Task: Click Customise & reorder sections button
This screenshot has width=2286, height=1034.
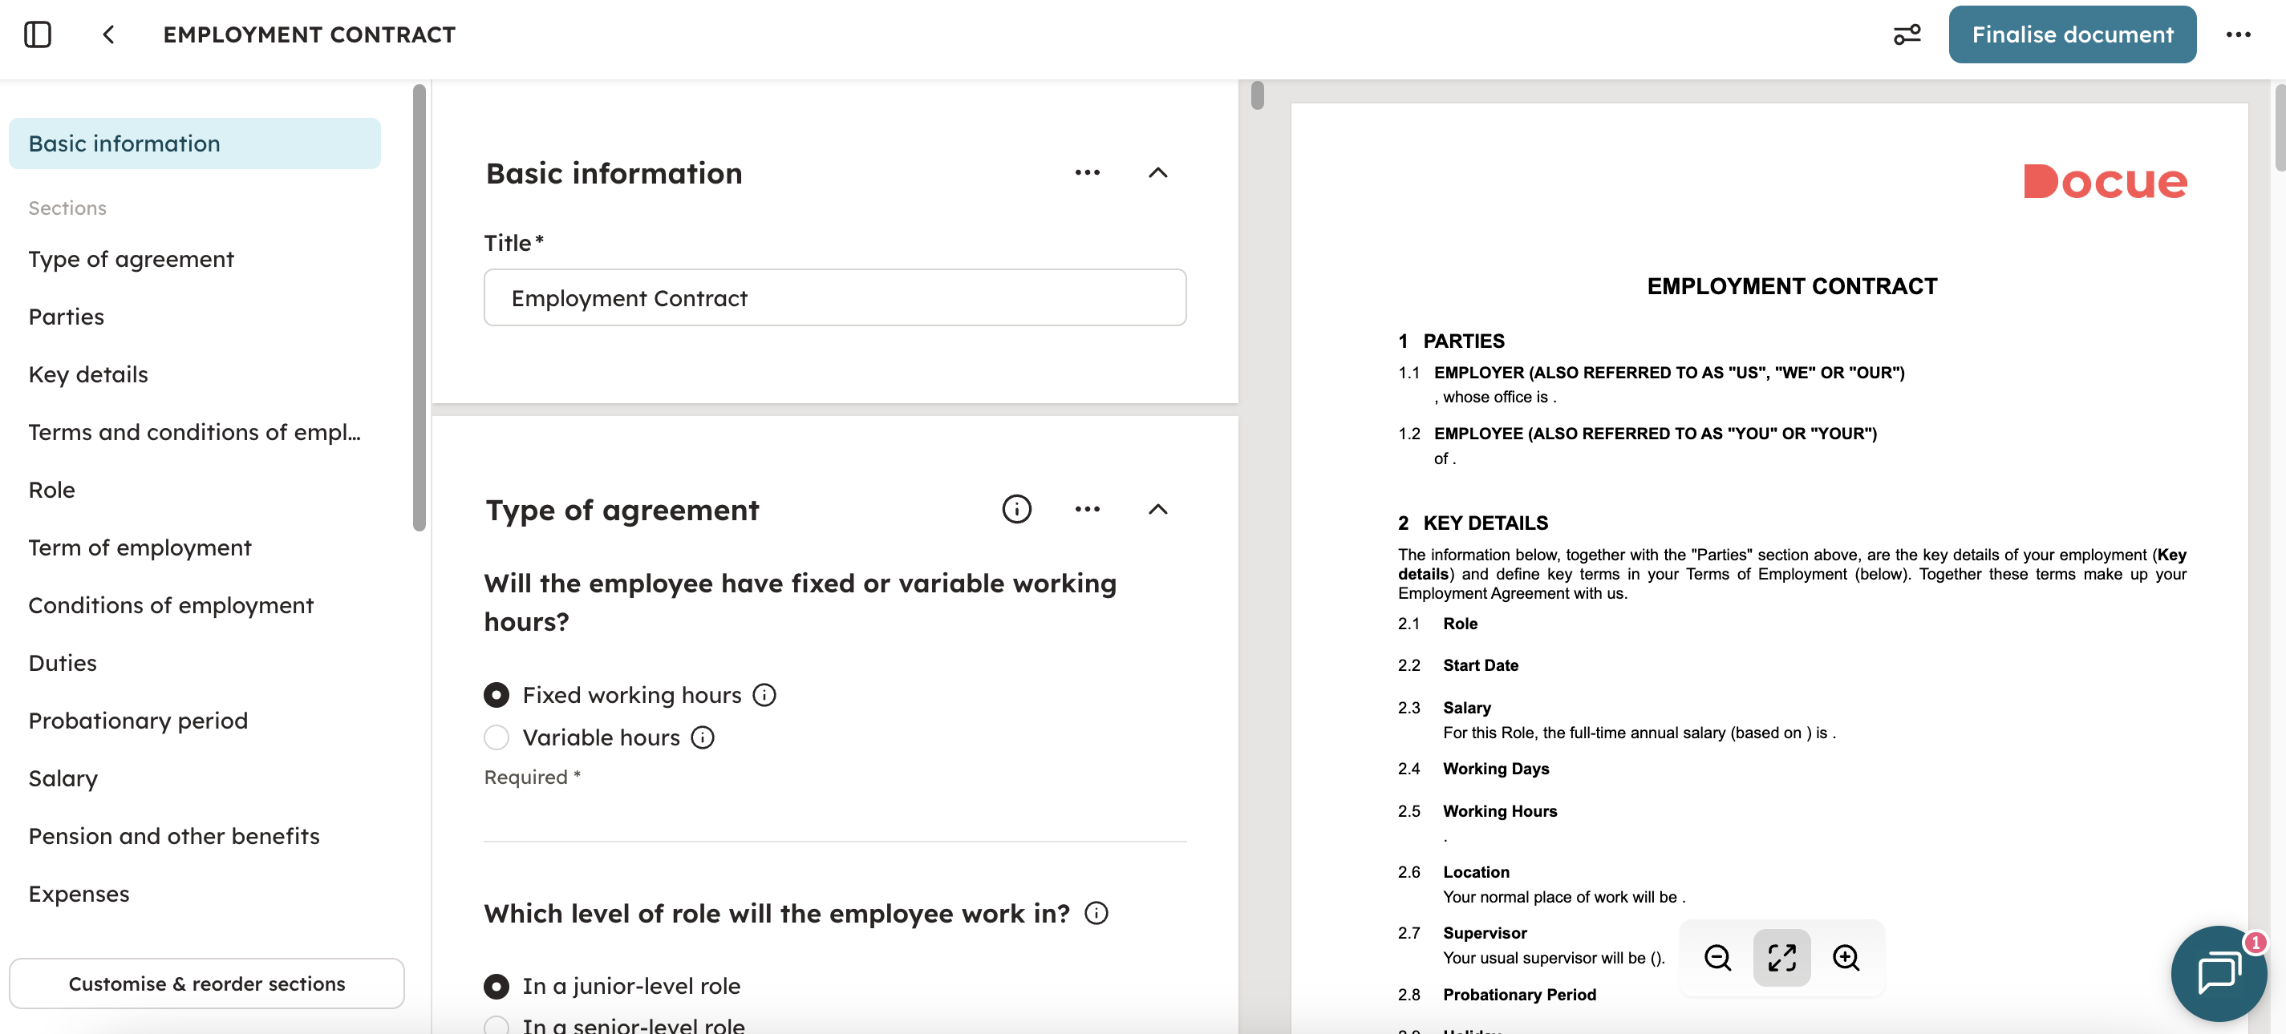Action: (x=207, y=984)
